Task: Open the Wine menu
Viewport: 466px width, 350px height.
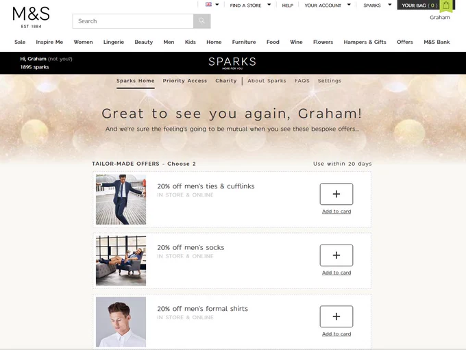Action: [296, 42]
